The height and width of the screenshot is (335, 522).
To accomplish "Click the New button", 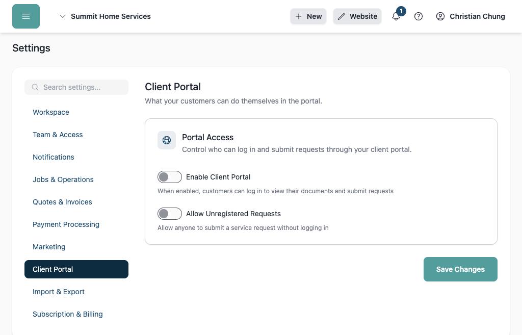I will [308, 16].
